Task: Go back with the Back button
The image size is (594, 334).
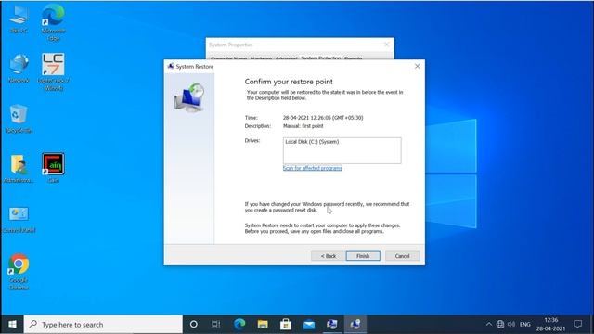Action: coord(328,256)
